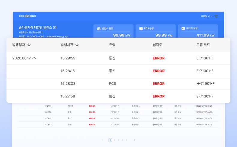
Task: Click the PCS 용량 card icon
Action: [141, 28]
